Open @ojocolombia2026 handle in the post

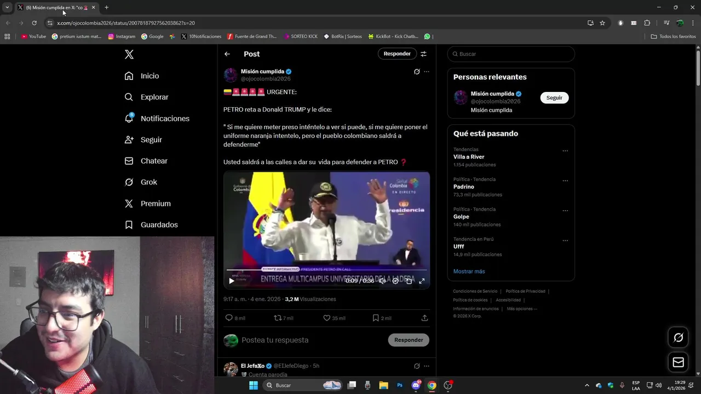[x=266, y=79]
